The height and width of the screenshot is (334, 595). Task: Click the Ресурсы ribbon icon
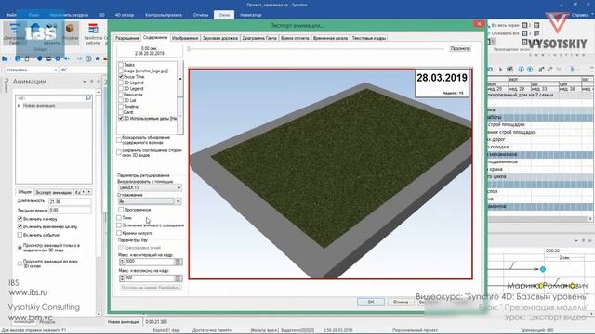click(x=71, y=32)
